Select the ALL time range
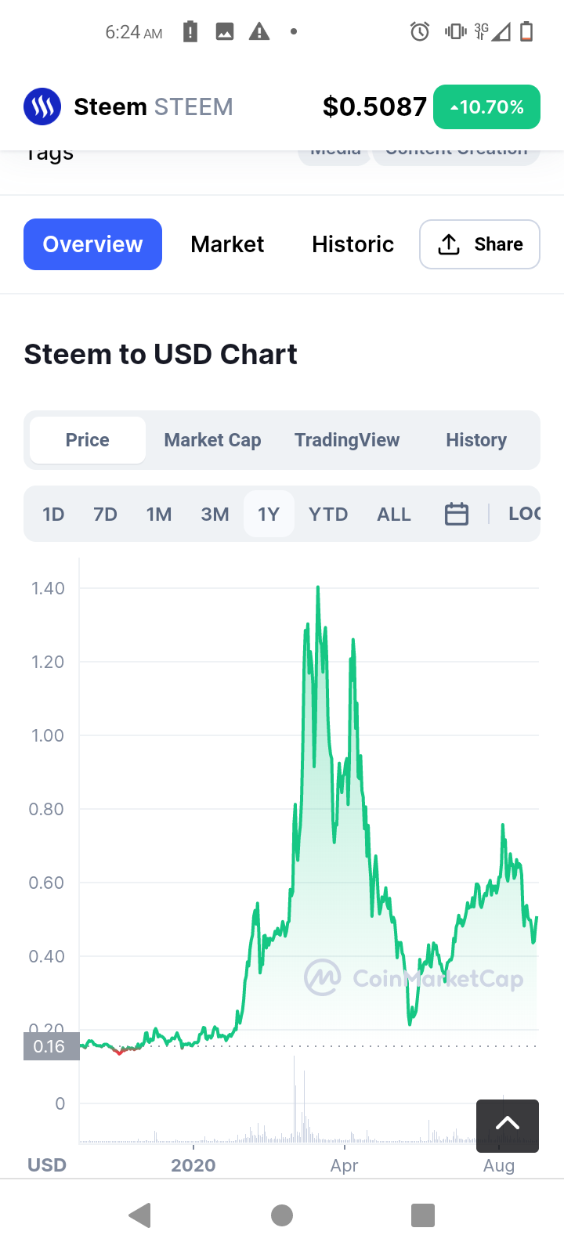The width and height of the screenshot is (564, 1253). tap(394, 515)
